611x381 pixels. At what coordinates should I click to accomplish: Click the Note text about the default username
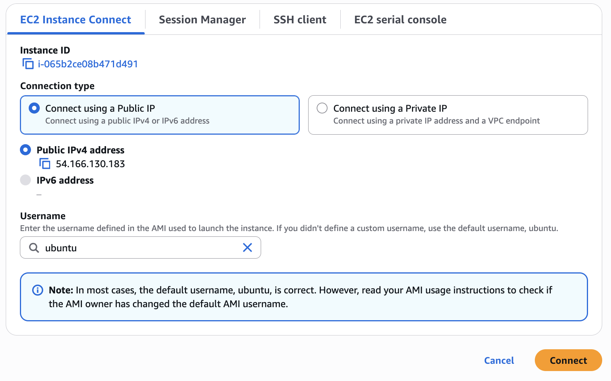pyautogui.click(x=300, y=297)
